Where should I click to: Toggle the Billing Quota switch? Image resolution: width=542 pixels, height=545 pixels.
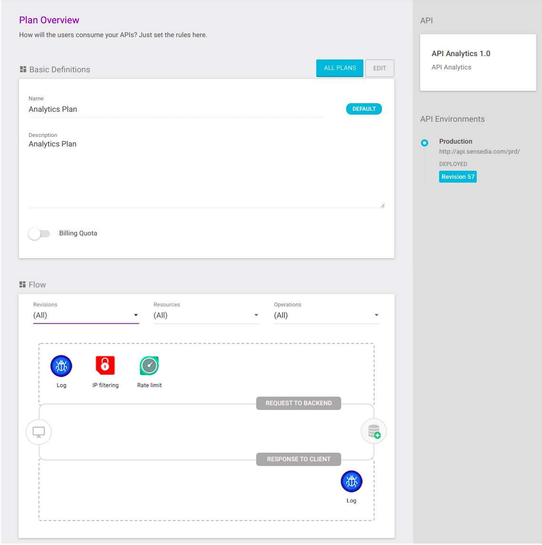click(x=40, y=234)
